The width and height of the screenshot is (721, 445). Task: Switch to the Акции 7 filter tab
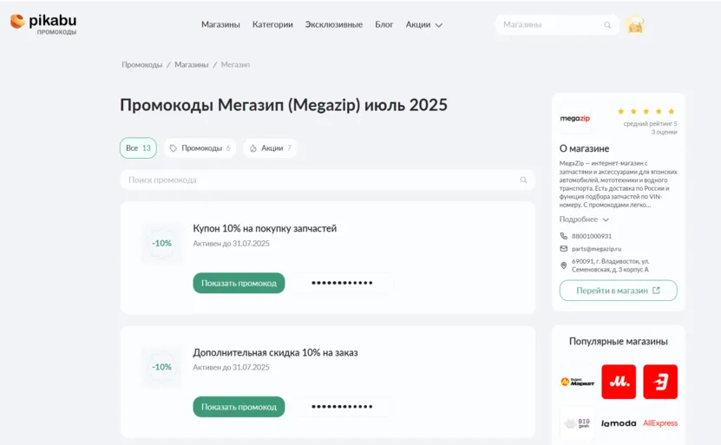(271, 148)
